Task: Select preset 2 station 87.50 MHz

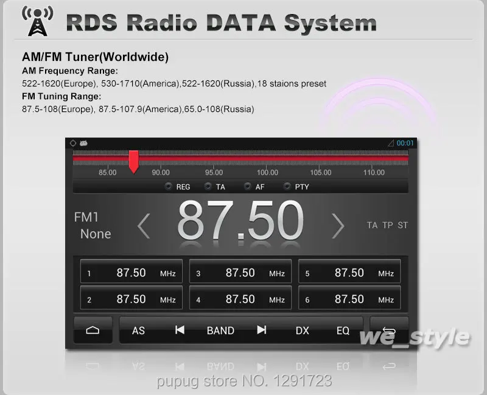Action: coord(131,298)
